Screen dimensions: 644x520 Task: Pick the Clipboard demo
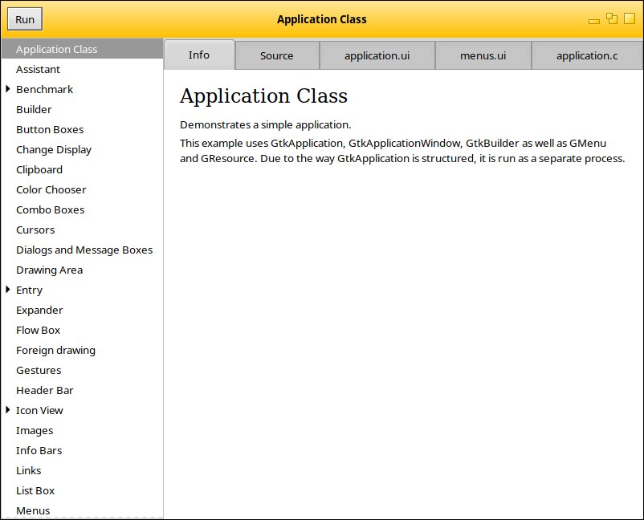(x=82, y=170)
